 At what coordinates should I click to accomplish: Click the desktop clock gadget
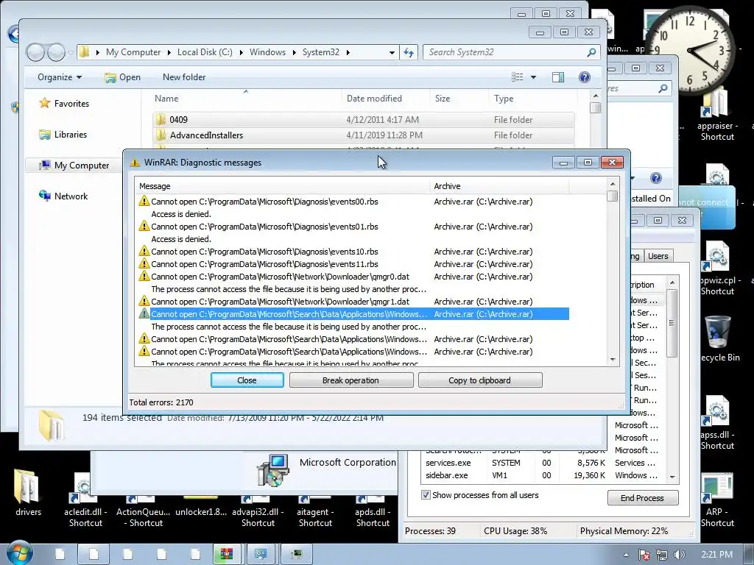click(691, 49)
